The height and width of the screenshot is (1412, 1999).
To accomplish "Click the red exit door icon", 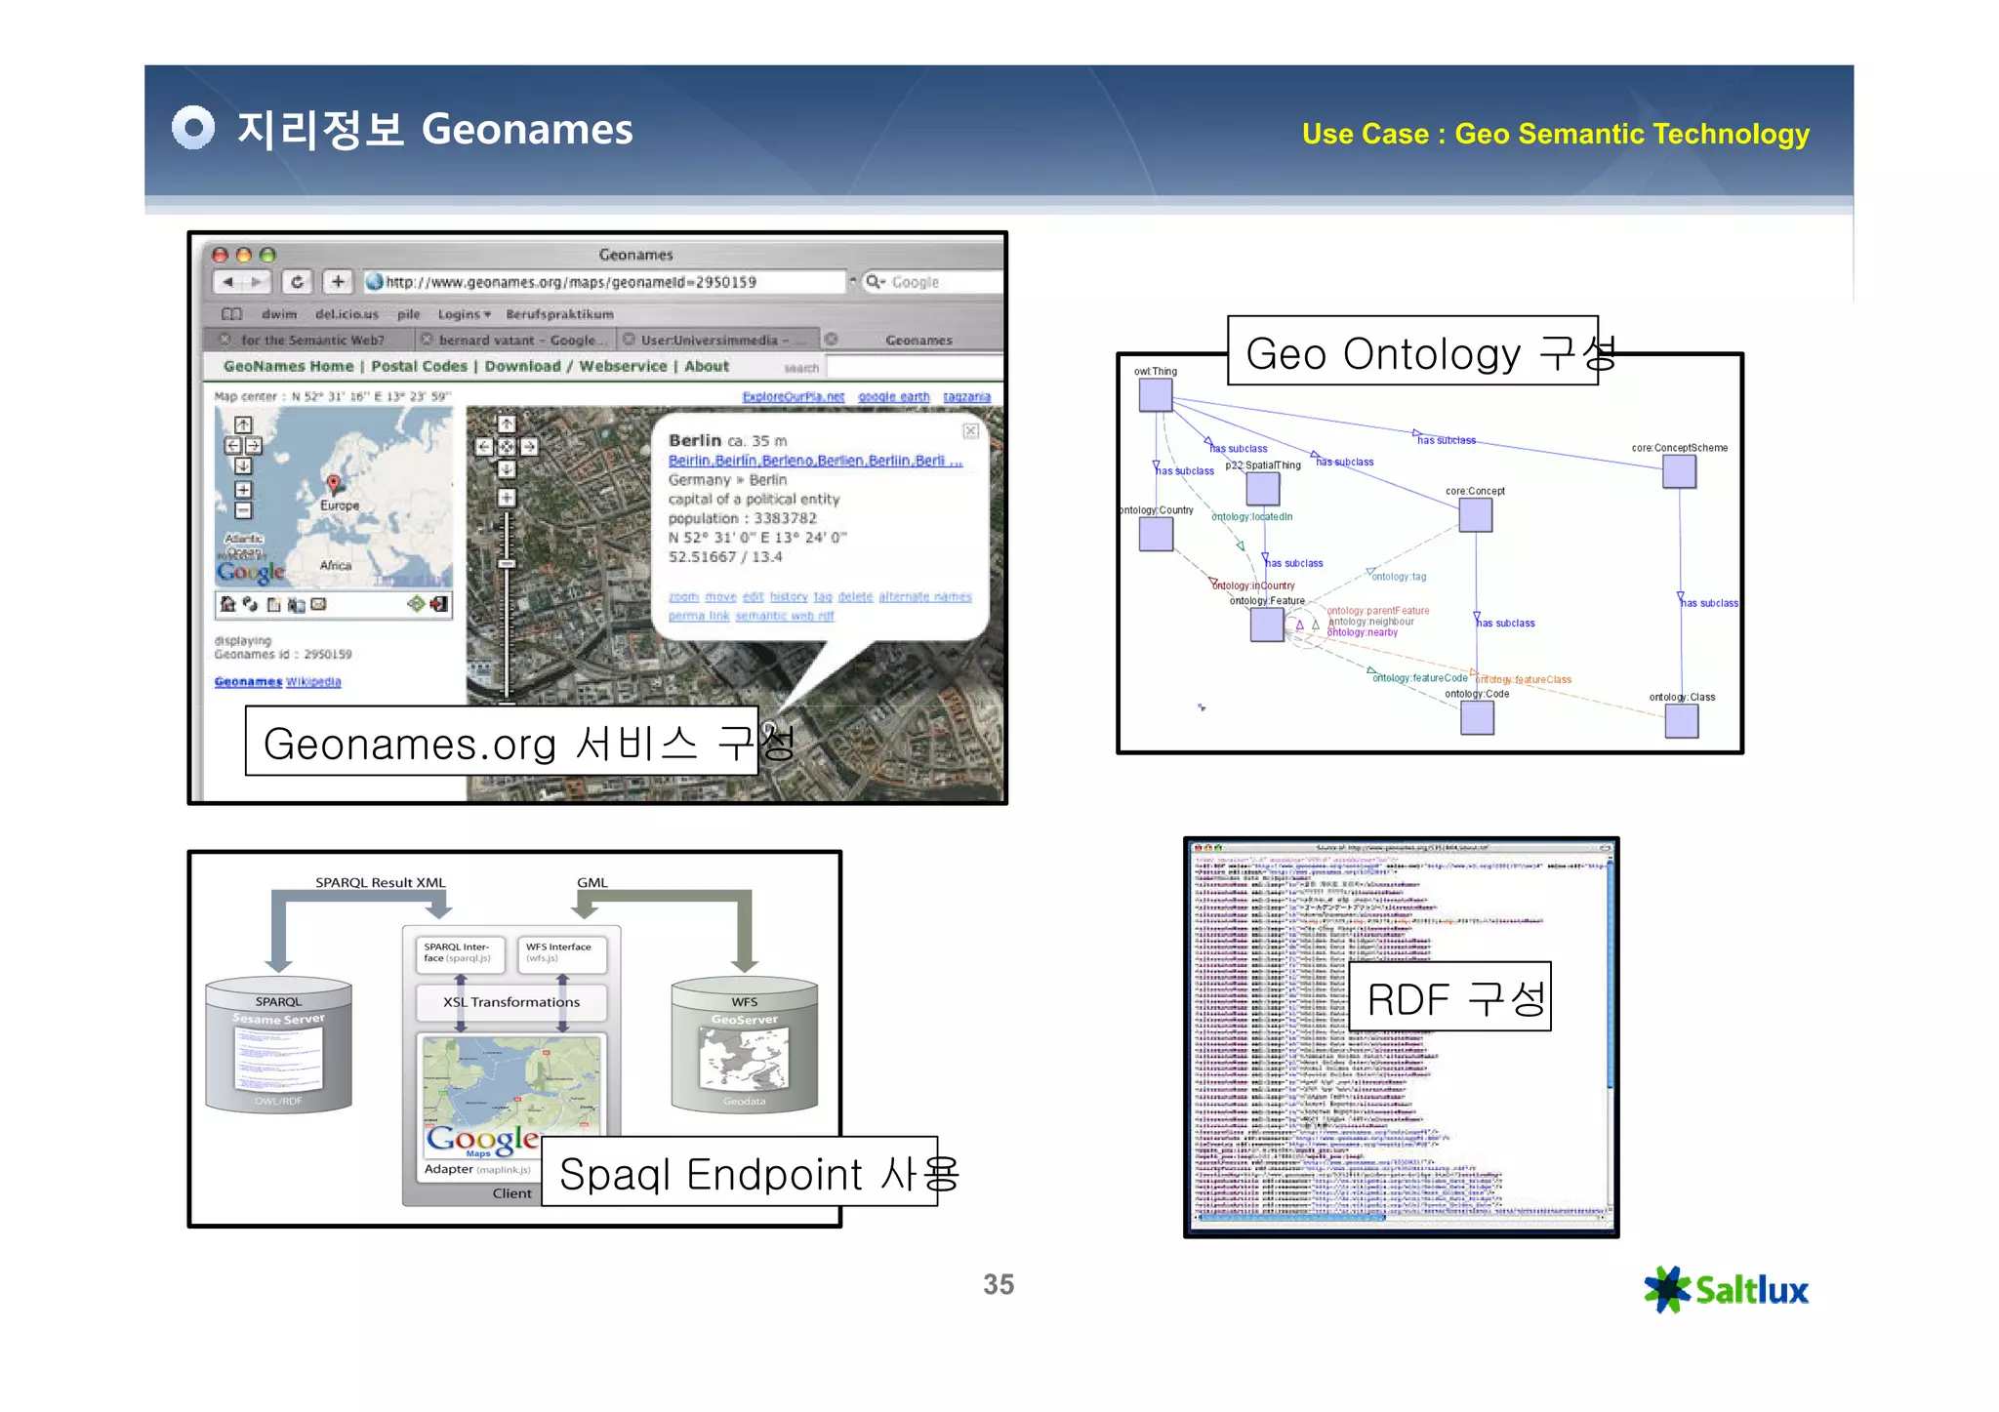I will (439, 604).
